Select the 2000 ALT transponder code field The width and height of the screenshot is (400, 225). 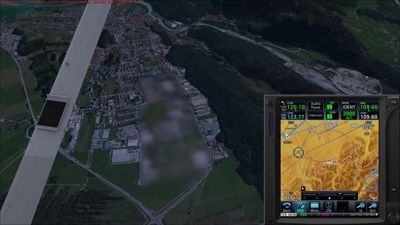[349, 115]
